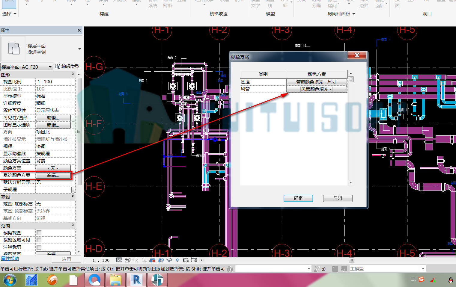
Task: Toggle the 裁剪视图 checkbox
Action: point(39,233)
